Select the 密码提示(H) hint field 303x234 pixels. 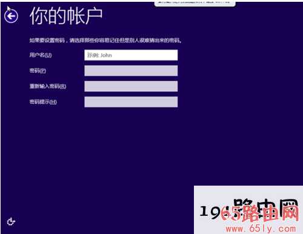131,102
